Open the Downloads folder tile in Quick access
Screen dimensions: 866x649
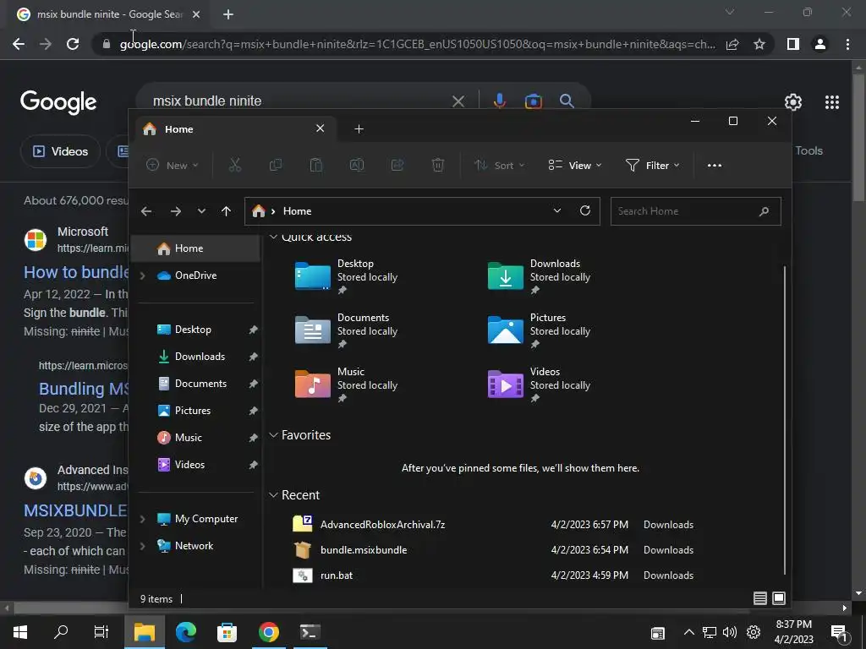[539, 276]
